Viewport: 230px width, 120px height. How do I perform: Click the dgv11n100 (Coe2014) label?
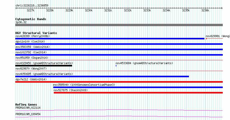[30, 41]
